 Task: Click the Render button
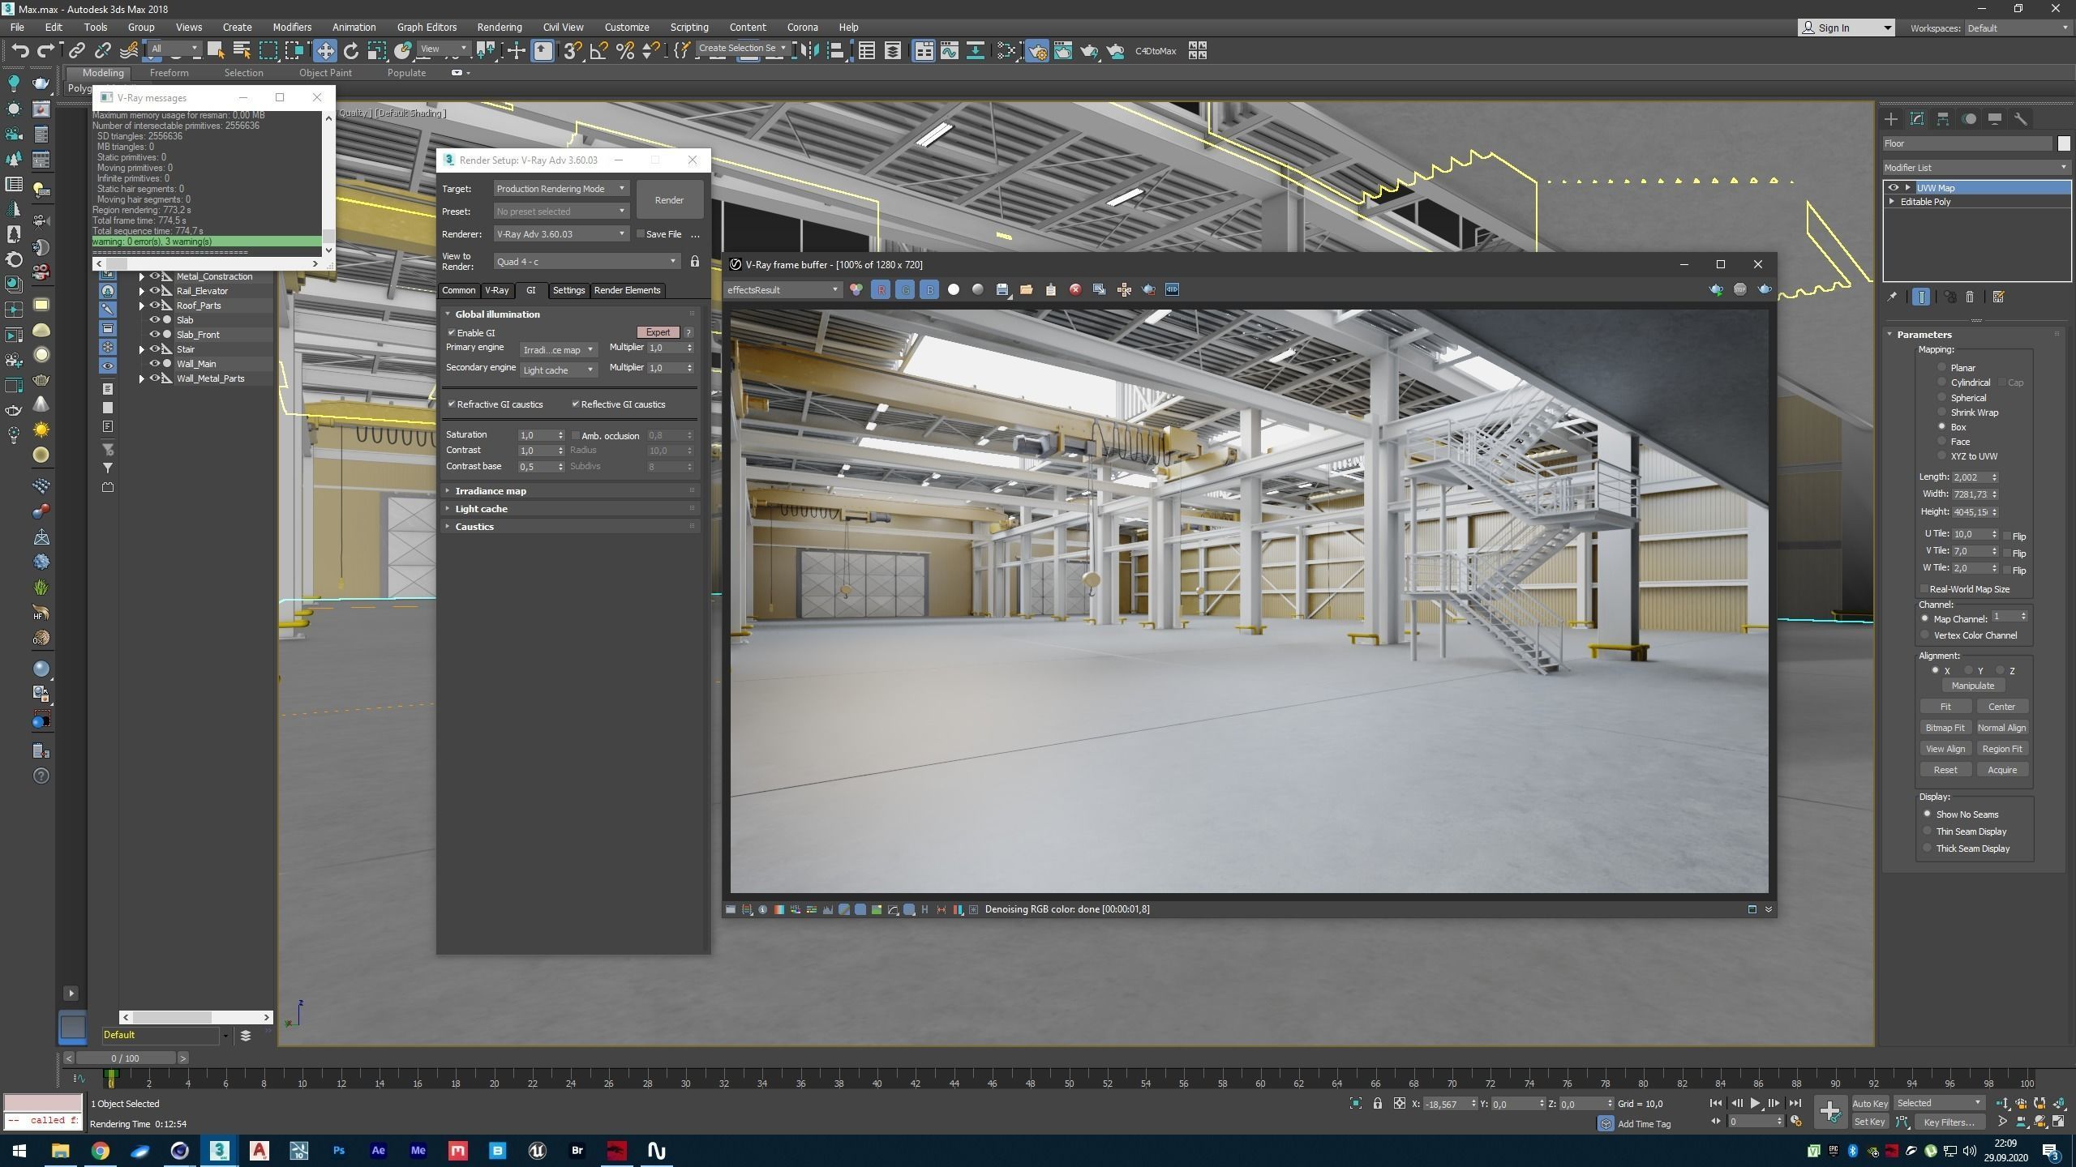(x=669, y=200)
